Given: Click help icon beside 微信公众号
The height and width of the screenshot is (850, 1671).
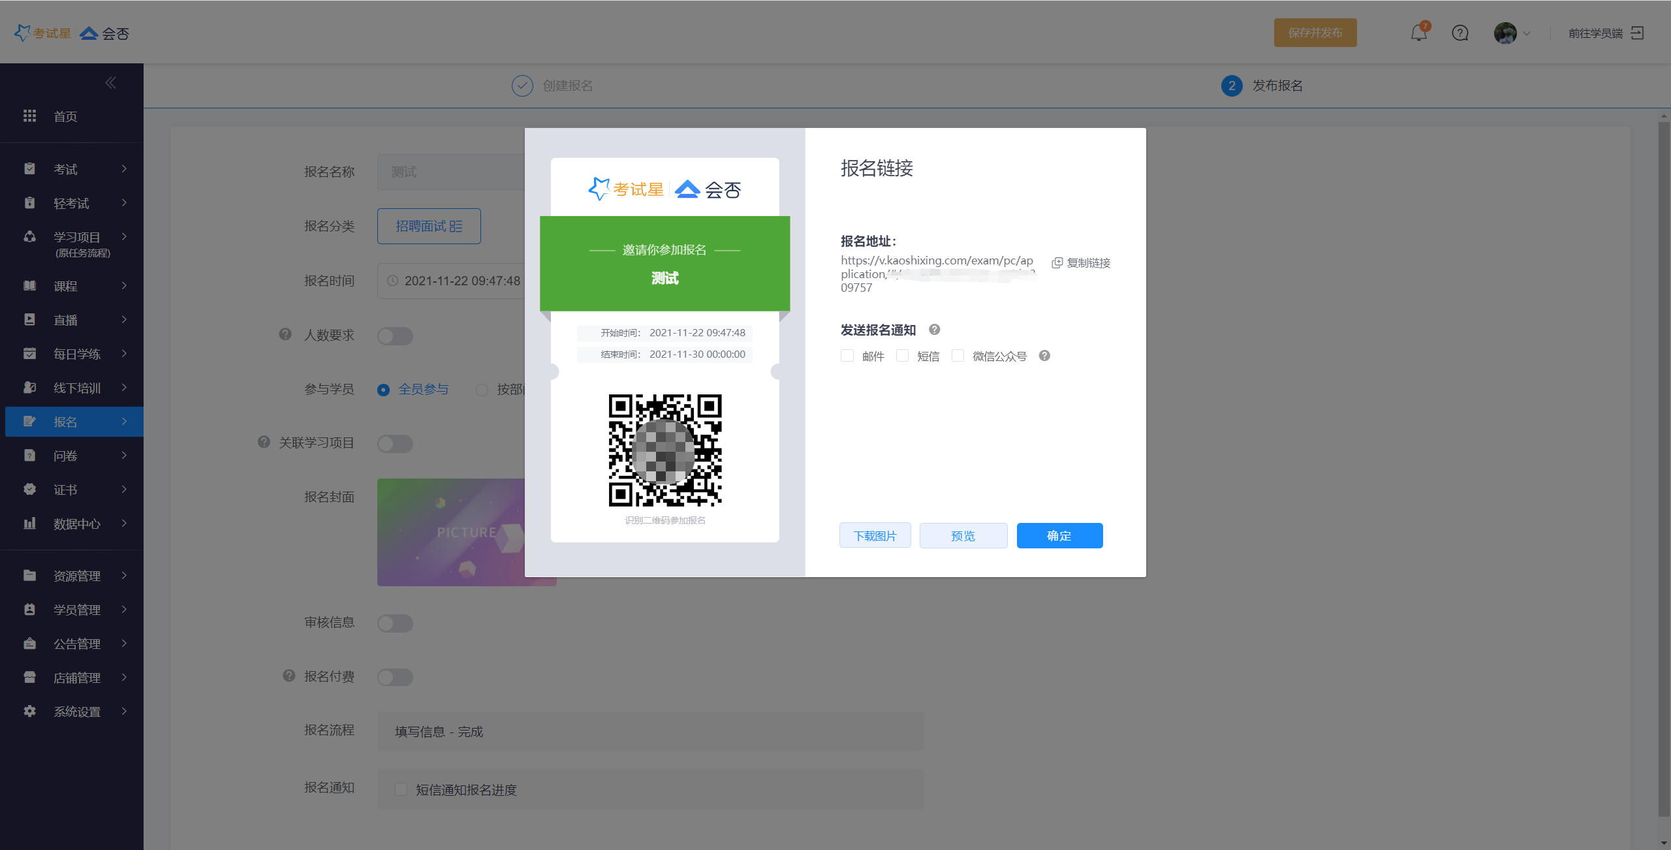Looking at the screenshot, I should tap(1044, 356).
